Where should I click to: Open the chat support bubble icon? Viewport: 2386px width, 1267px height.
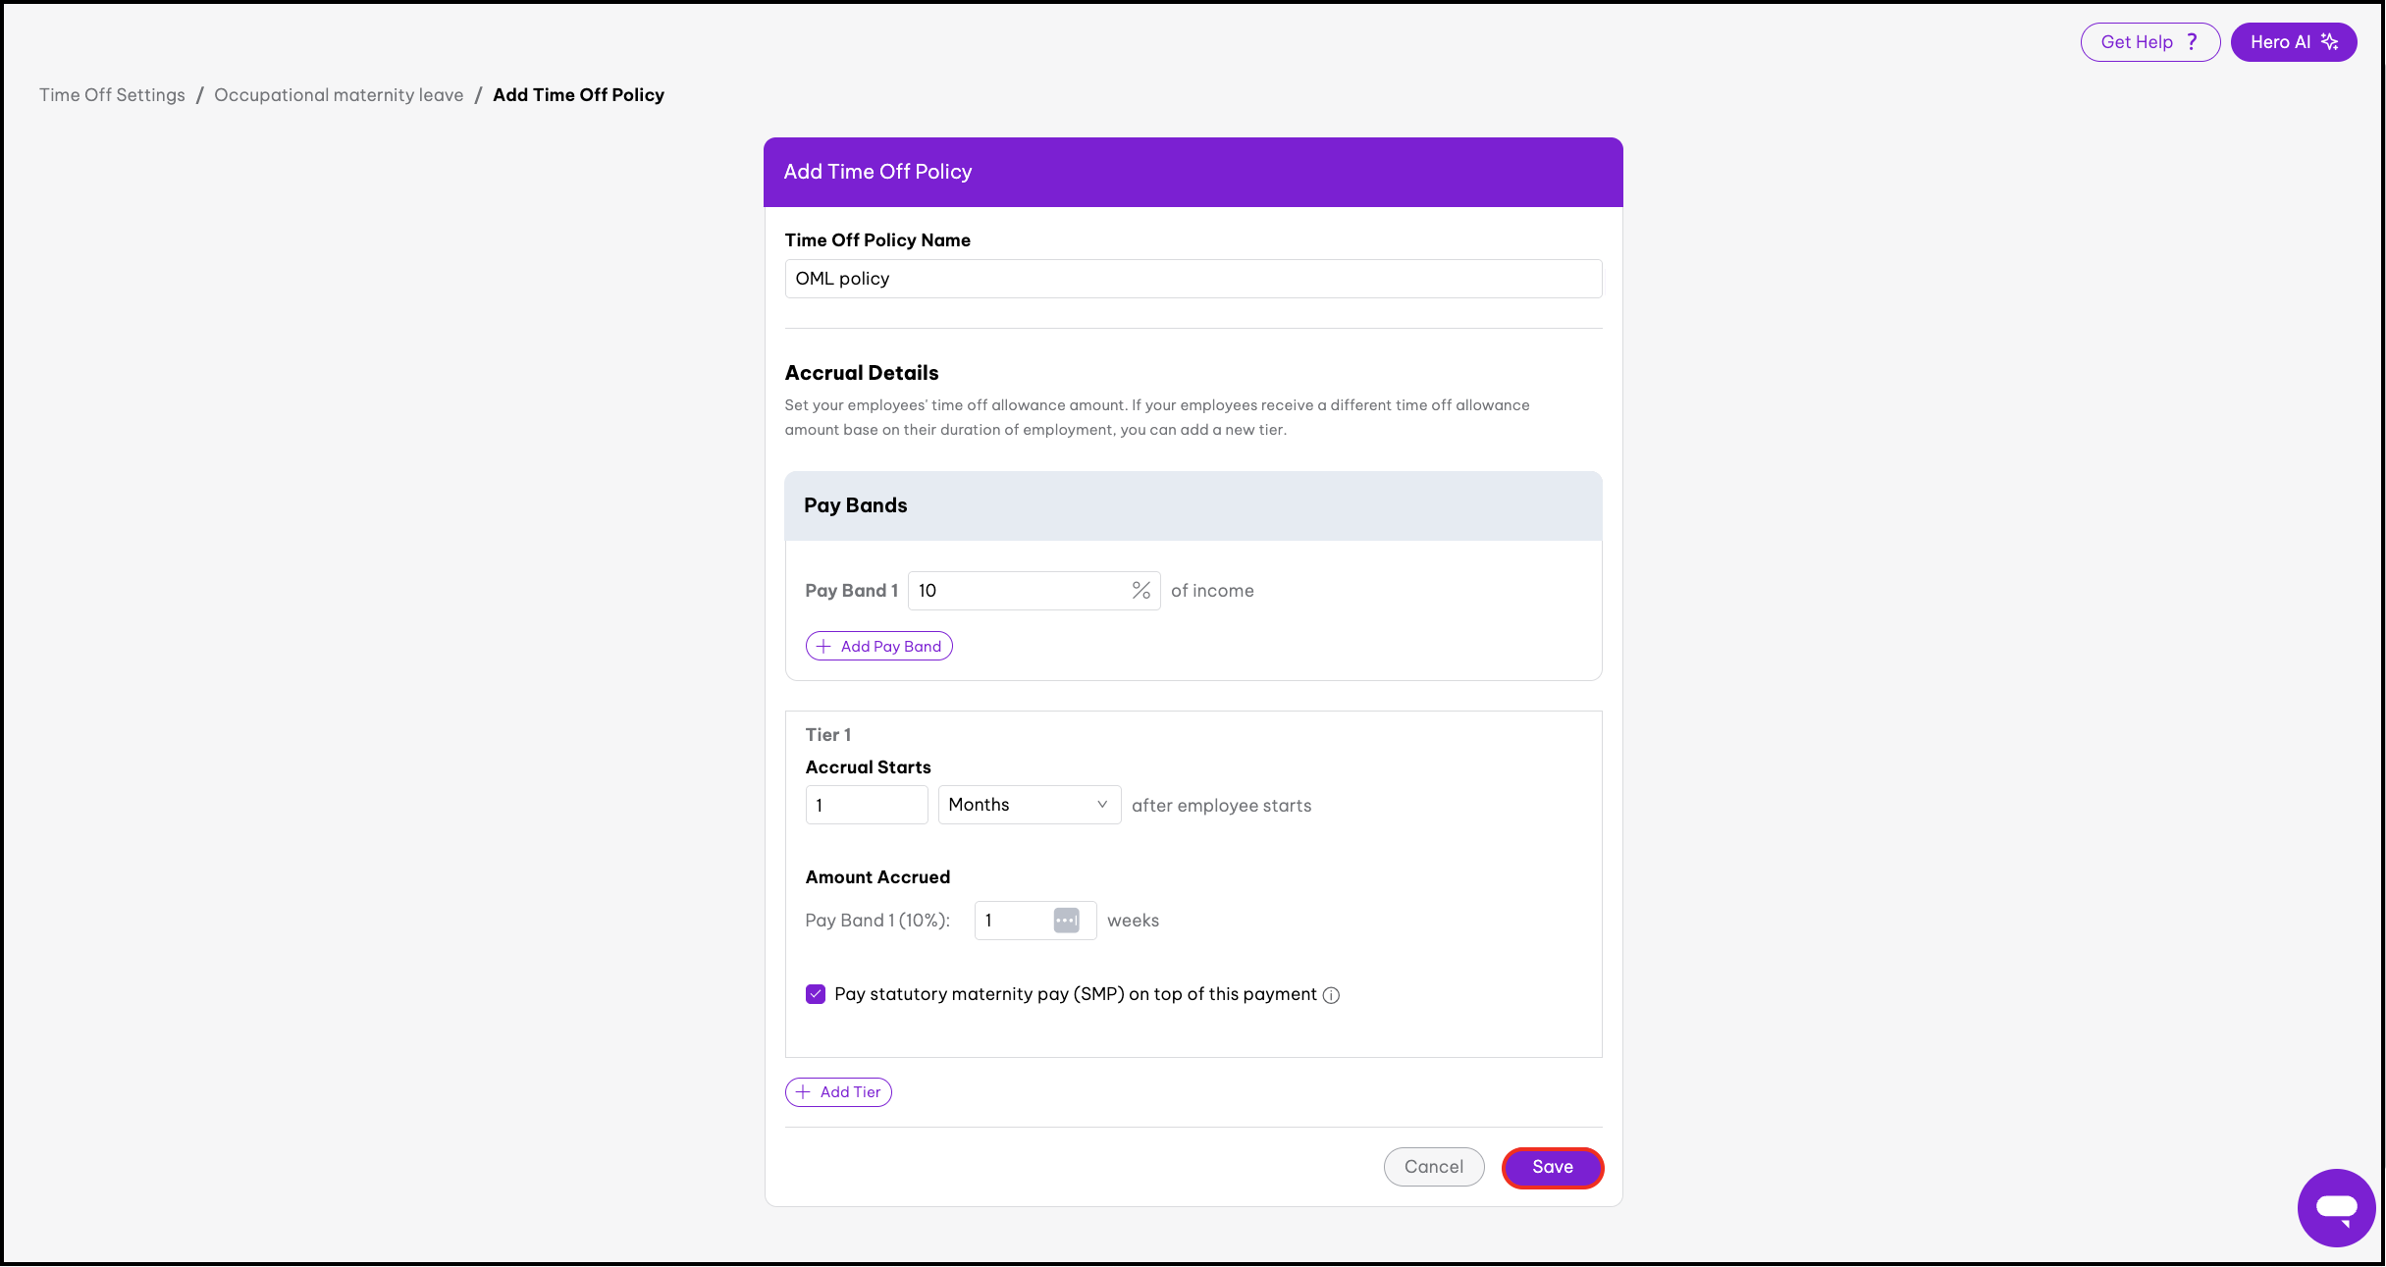pyautogui.click(x=2336, y=1207)
